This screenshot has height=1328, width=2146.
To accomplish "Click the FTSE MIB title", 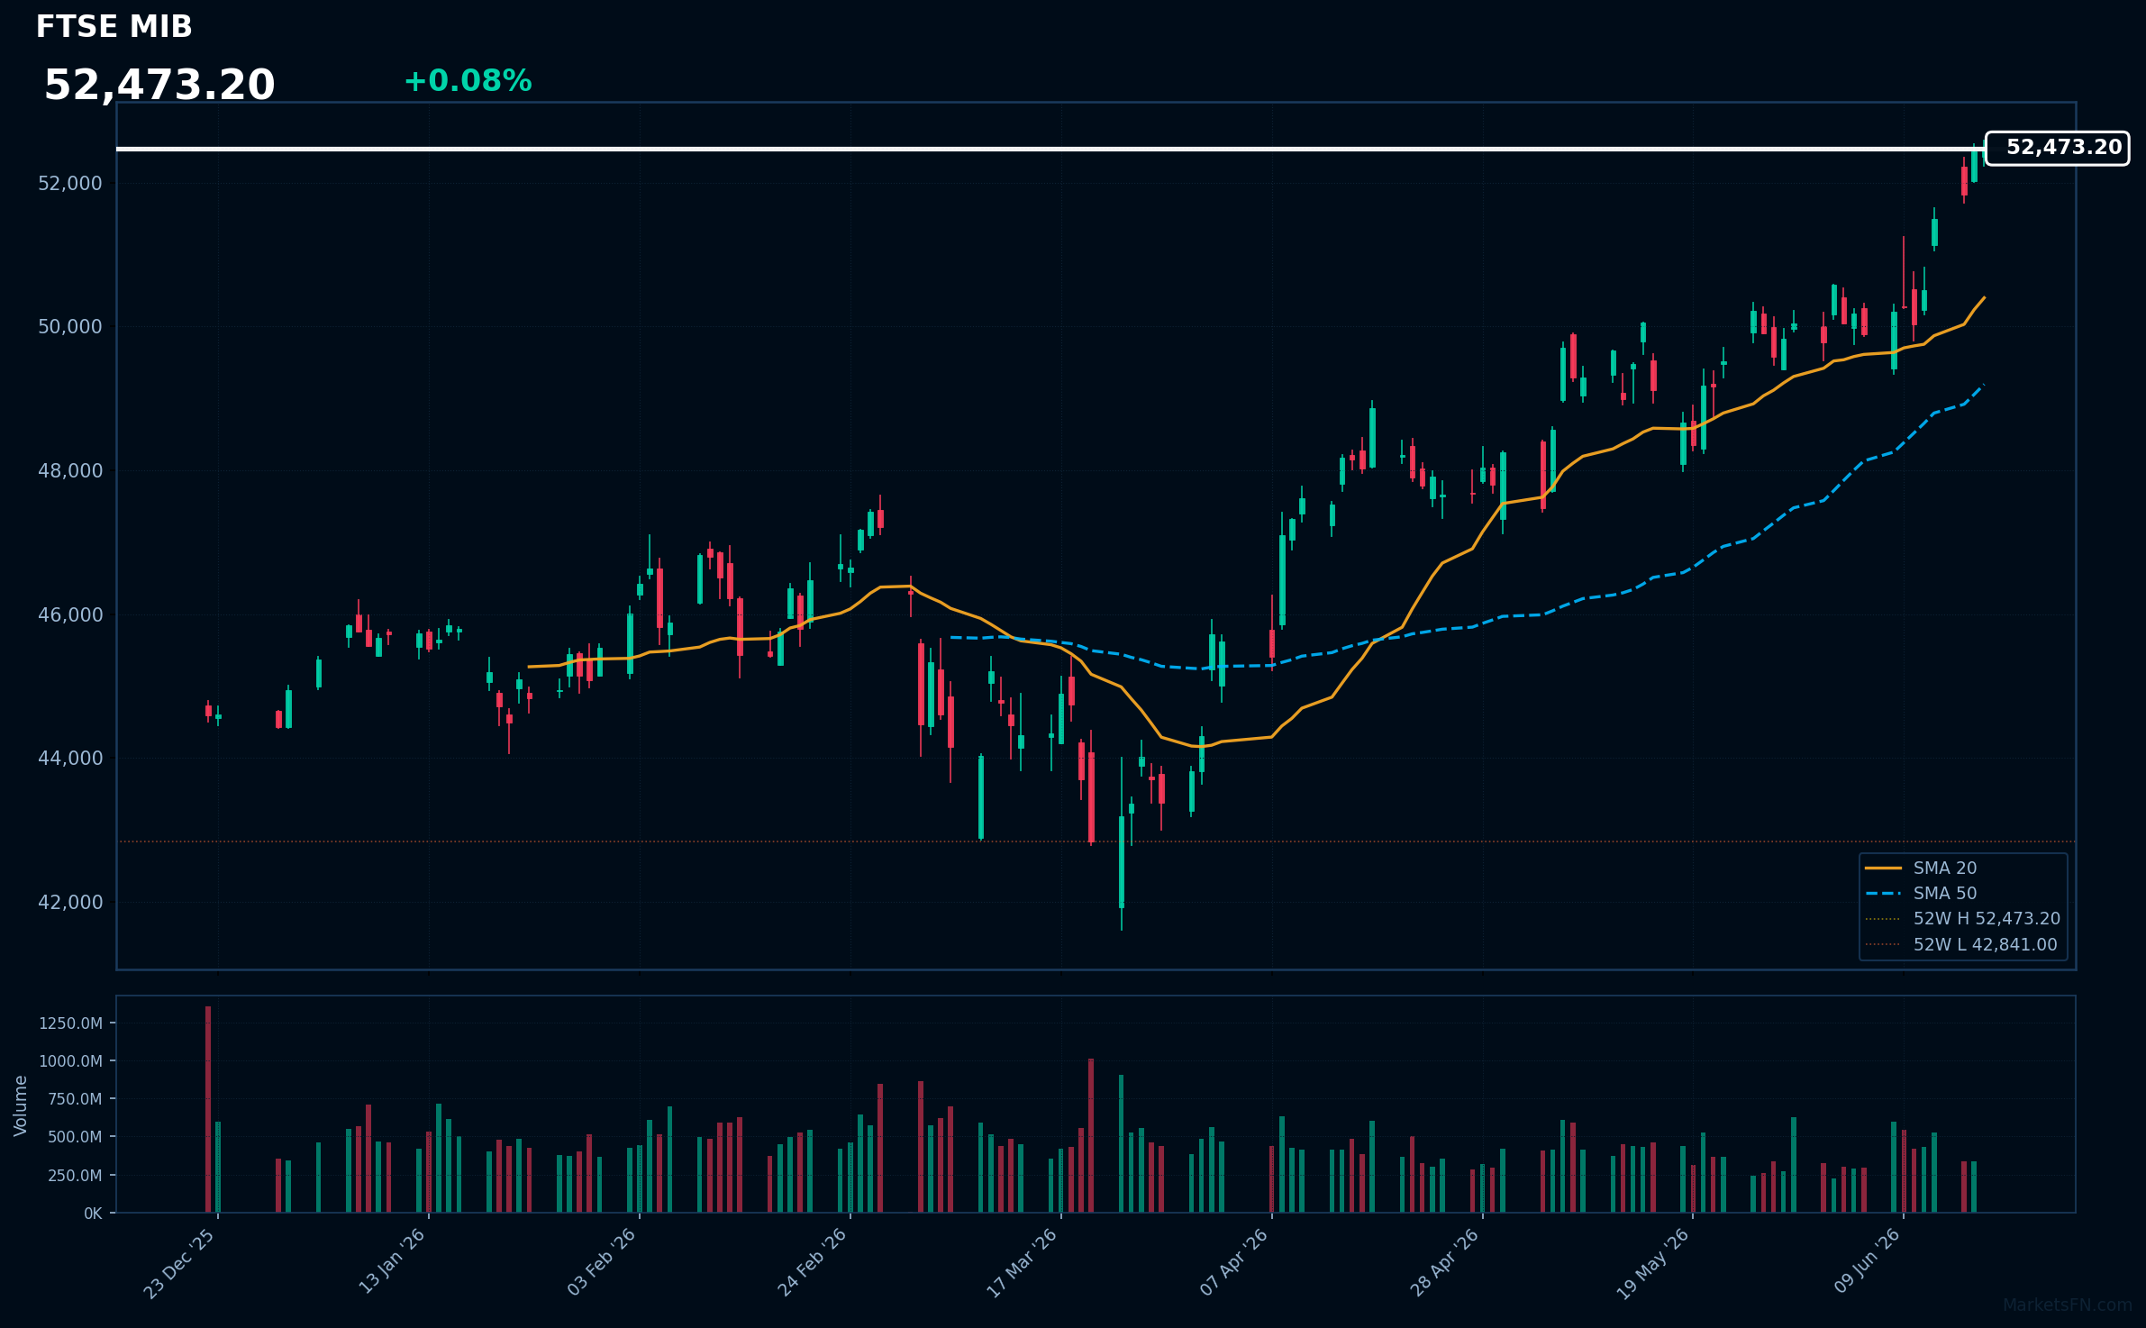I will 114,27.
